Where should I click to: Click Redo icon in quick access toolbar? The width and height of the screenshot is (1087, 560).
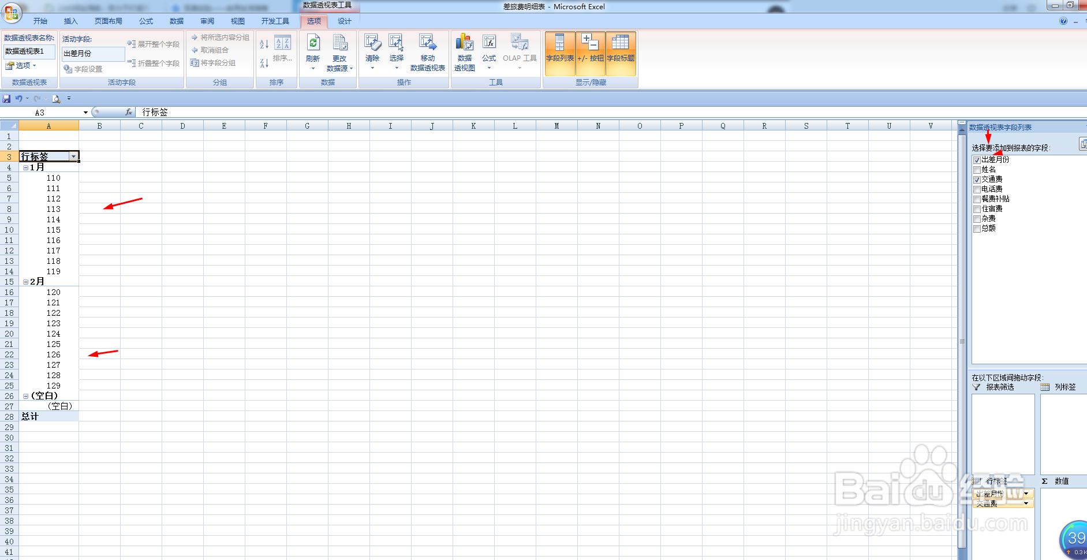pyautogui.click(x=37, y=99)
